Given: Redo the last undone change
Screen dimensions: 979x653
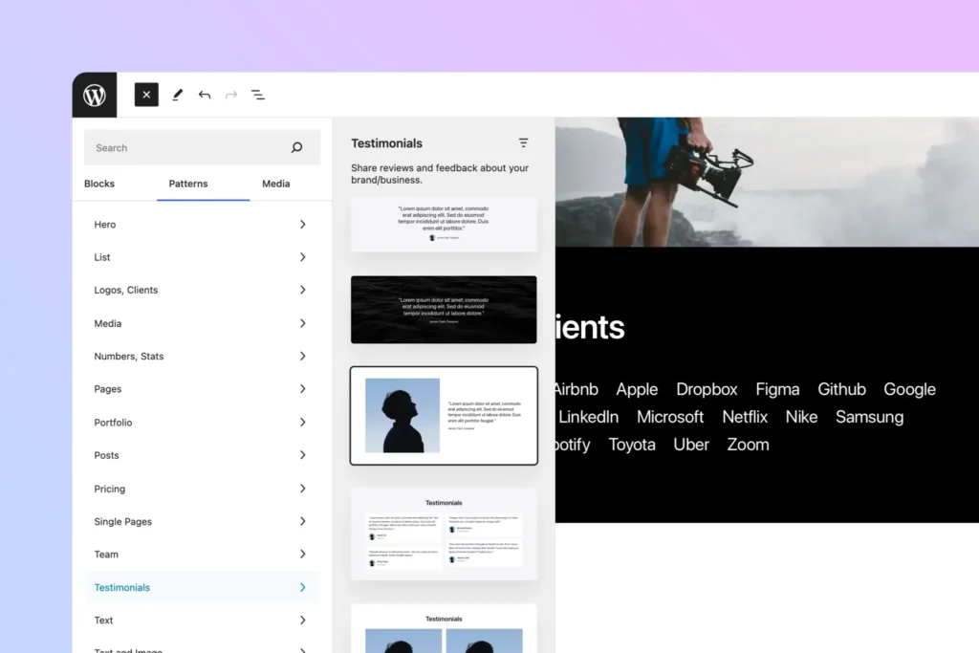Looking at the screenshot, I should (x=231, y=95).
